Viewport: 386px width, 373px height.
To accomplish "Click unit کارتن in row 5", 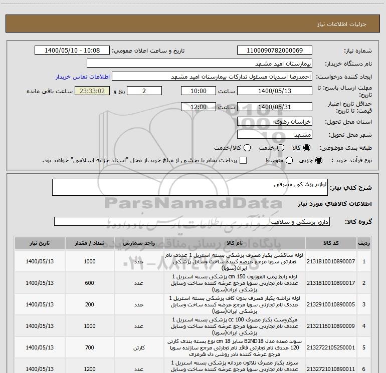I will pyautogui.click(x=139, y=347).
